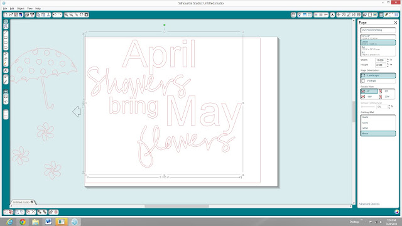Image resolution: width=402 pixels, height=226 pixels.
Task: Click the blue Save to SD card icon
Action: [21, 15]
